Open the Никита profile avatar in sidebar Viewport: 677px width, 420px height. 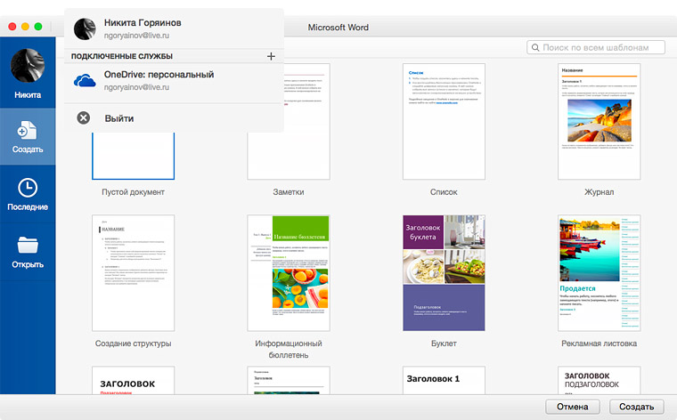point(28,66)
